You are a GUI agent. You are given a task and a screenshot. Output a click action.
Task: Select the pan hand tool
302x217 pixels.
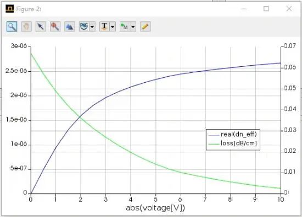pos(26,26)
